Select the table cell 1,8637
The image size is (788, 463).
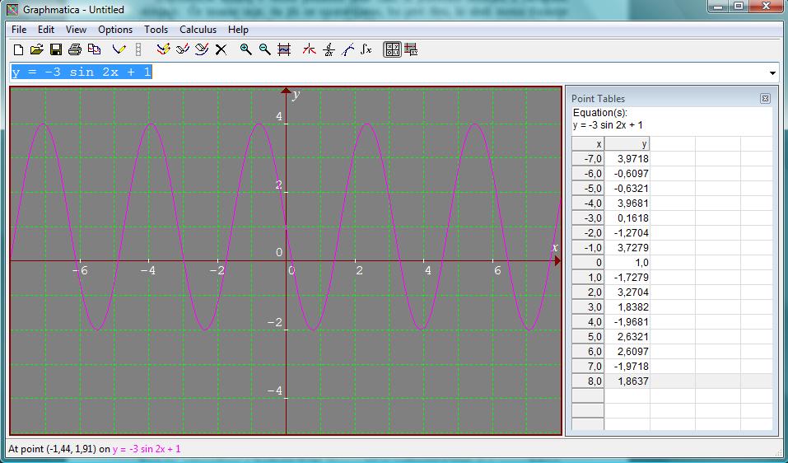[627, 381]
